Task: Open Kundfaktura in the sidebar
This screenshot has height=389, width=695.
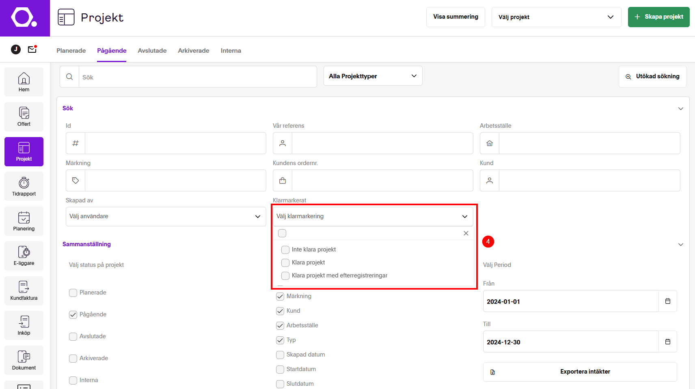Action: [x=24, y=291]
